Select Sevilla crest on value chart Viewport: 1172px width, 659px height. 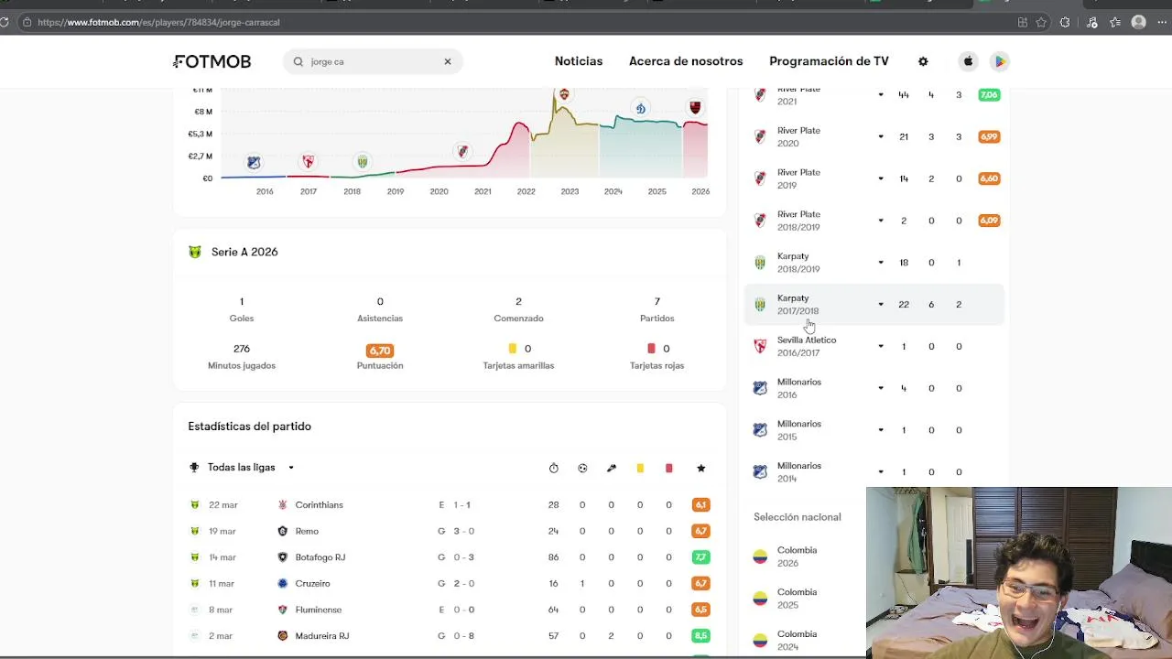tap(309, 161)
